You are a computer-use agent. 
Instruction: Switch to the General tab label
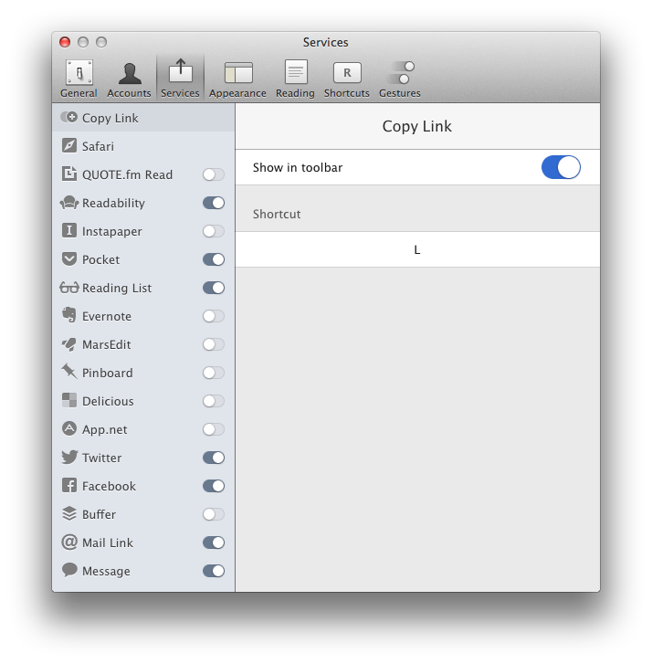pyautogui.click(x=79, y=93)
